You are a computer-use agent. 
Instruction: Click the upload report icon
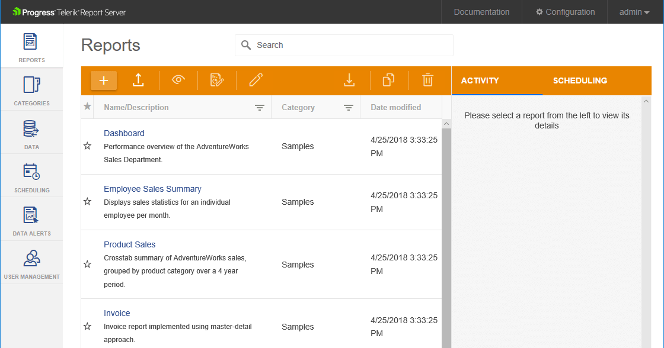(x=138, y=80)
